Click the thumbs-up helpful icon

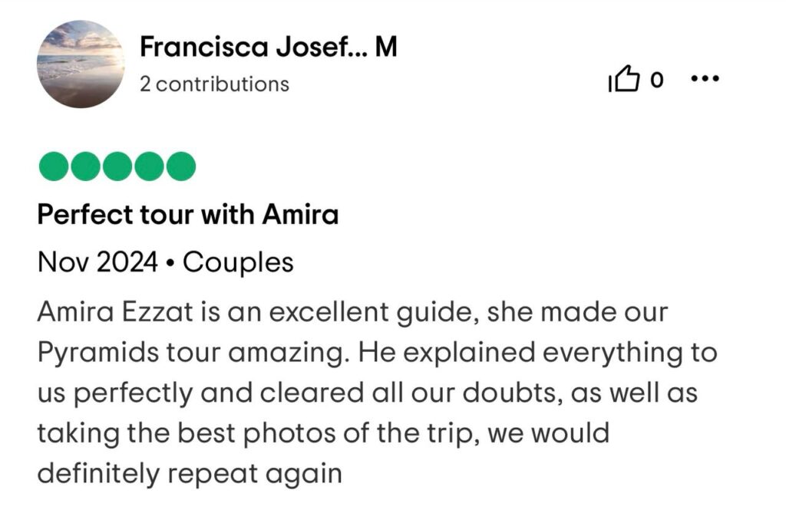(623, 79)
